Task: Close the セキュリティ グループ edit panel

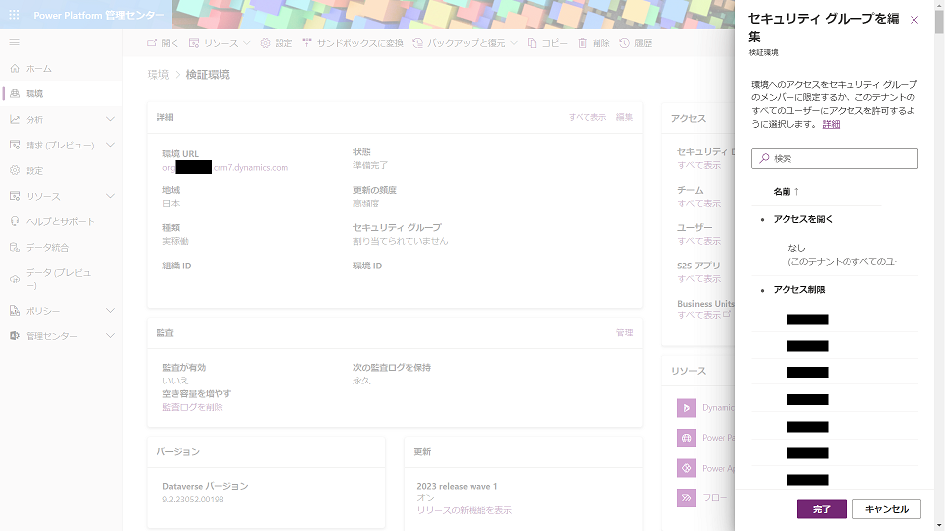Action: click(x=914, y=20)
